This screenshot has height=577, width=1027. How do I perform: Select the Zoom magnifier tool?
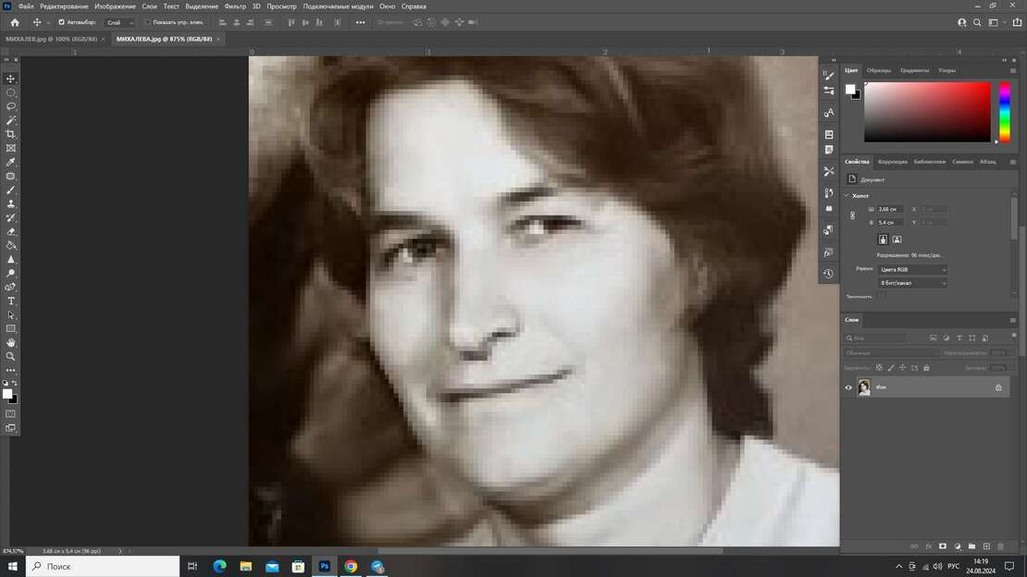pyautogui.click(x=11, y=356)
